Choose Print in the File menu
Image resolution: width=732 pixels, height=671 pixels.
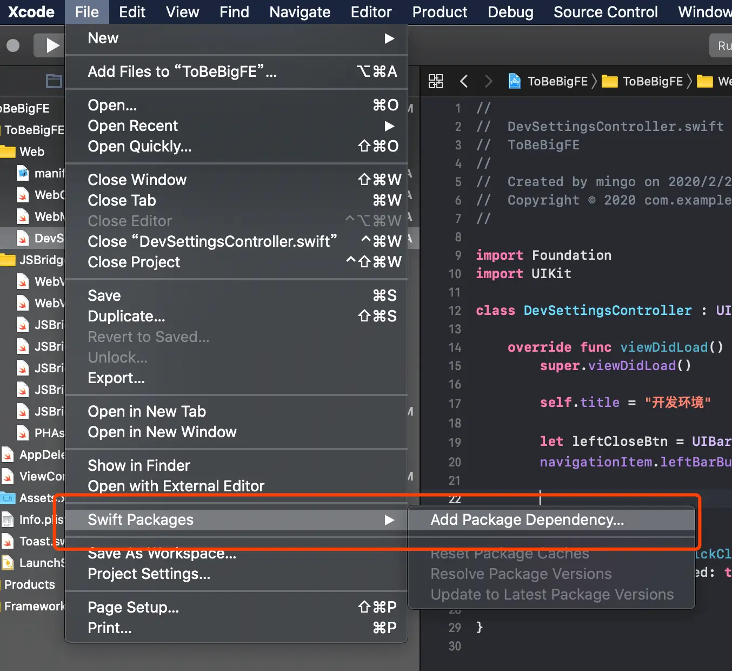point(236,628)
